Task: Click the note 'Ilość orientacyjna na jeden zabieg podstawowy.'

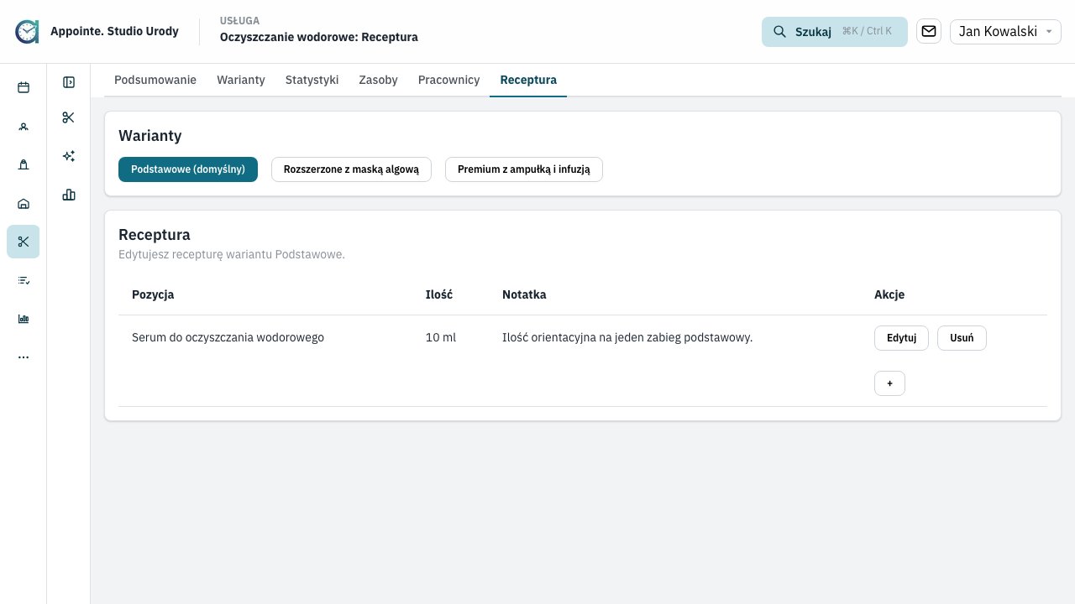Action: coord(627,338)
